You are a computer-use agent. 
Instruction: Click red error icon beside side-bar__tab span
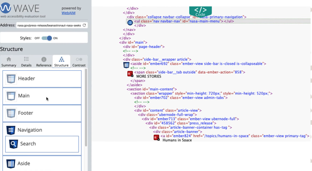pos(130,74)
